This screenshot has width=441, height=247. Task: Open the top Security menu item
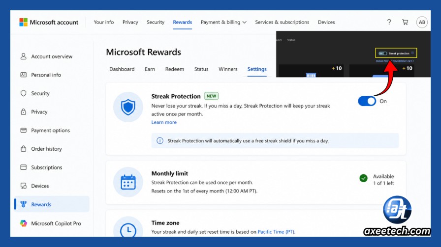(156, 22)
